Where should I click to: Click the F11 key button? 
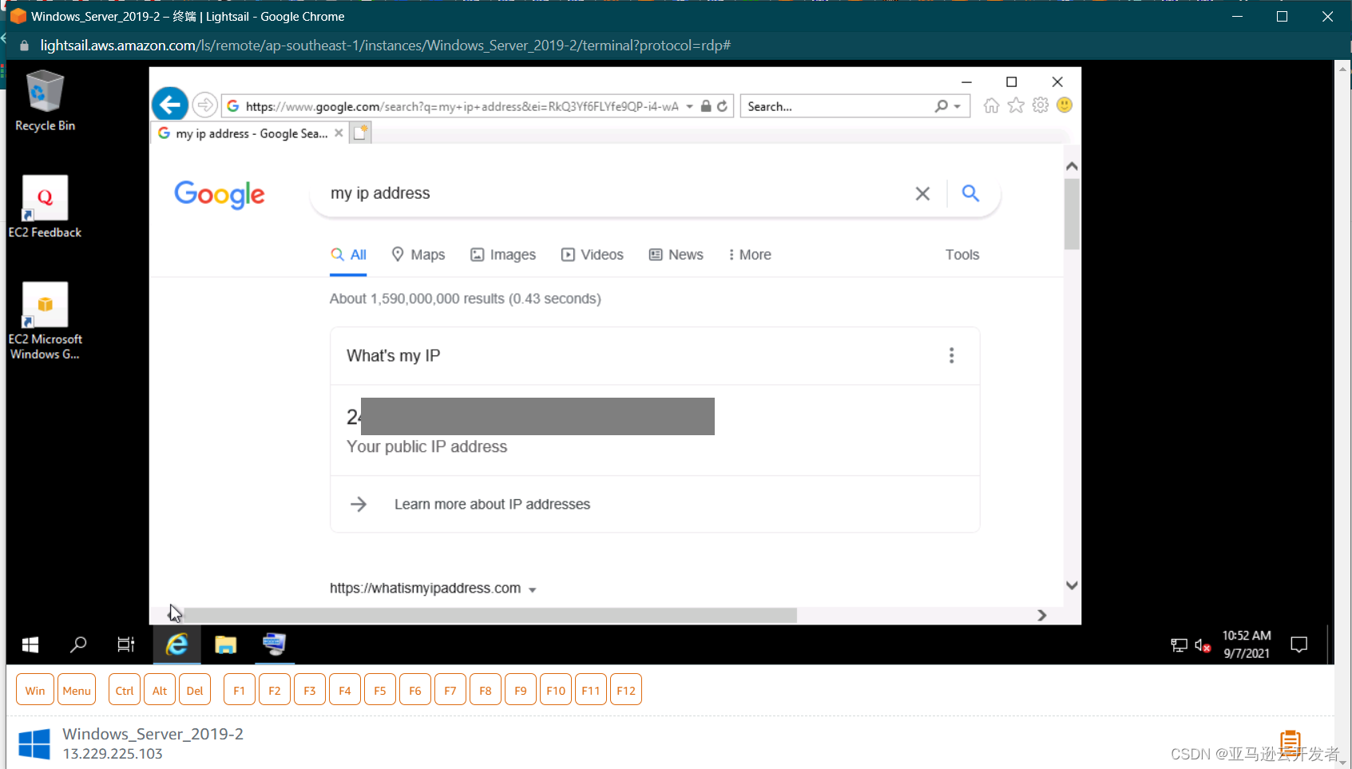point(591,690)
